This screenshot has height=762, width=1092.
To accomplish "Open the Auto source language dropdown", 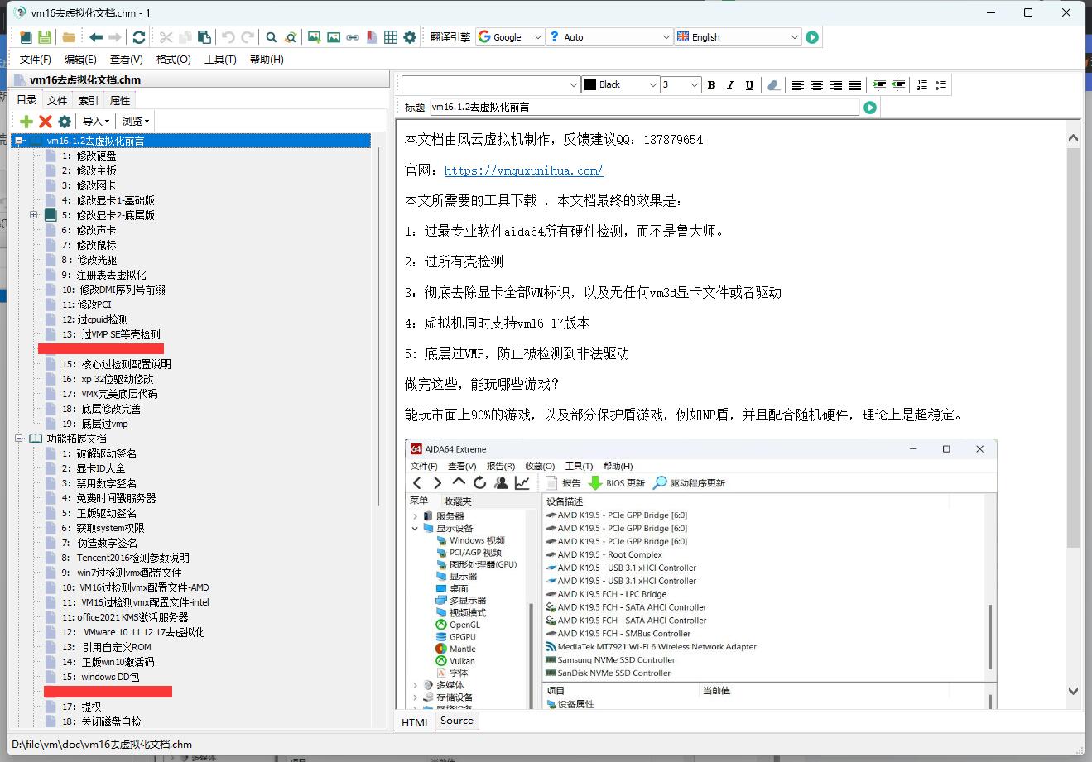I will point(609,37).
